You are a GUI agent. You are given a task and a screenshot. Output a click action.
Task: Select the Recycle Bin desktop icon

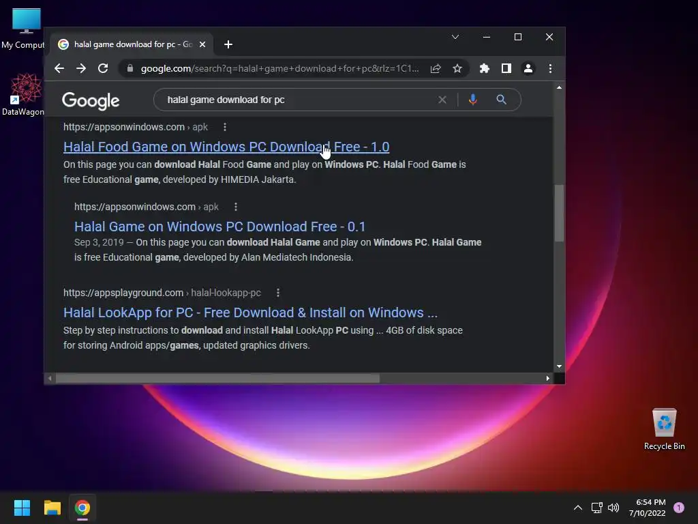[664, 429]
